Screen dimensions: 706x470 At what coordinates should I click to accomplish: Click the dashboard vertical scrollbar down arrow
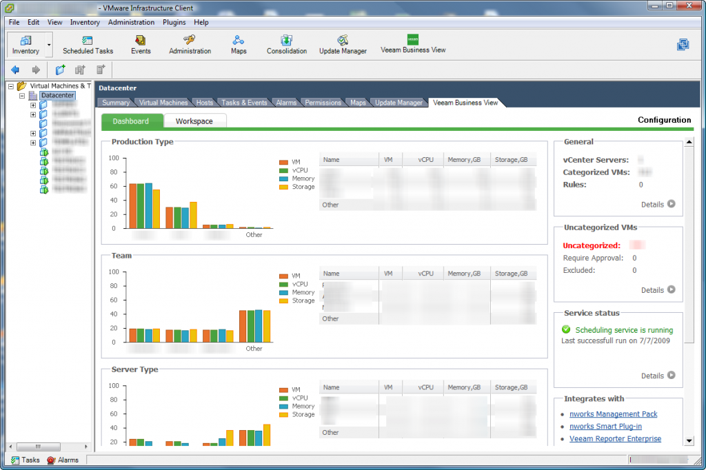(x=688, y=440)
